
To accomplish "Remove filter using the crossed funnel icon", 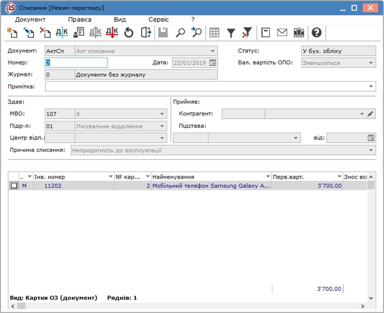I will pyautogui.click(x=247, y=32).
